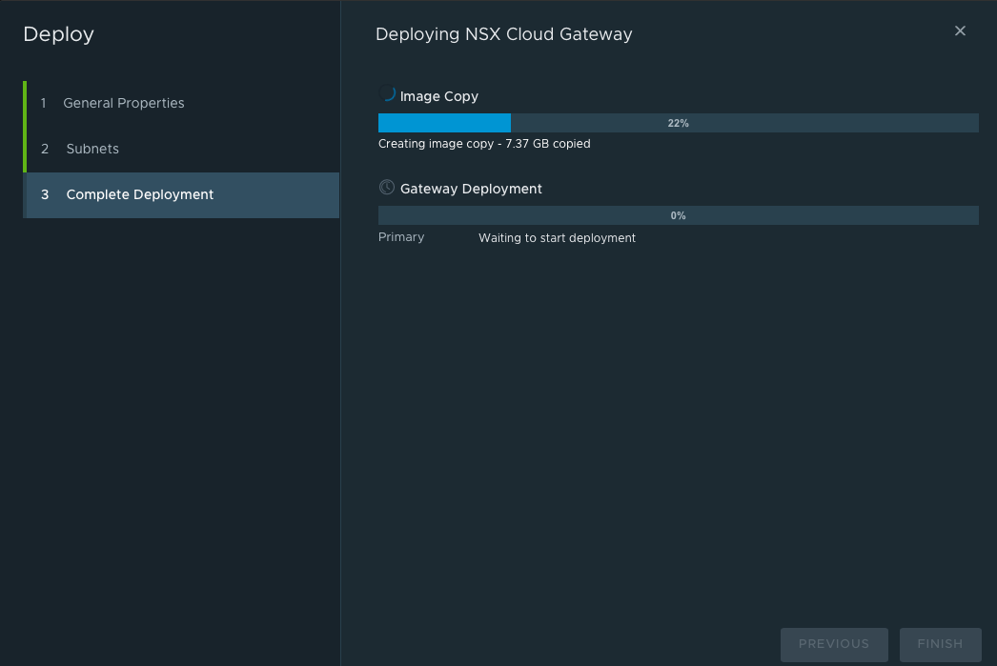Go to step 2 Subnets

click(x=182, y=149)
